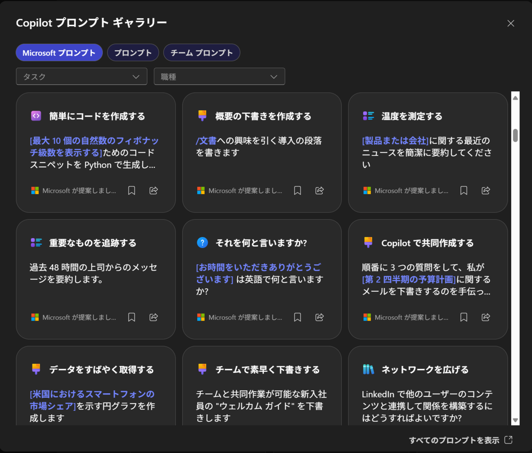
Task: Click the /文書 placeholder text
Action: click(206, 141)
